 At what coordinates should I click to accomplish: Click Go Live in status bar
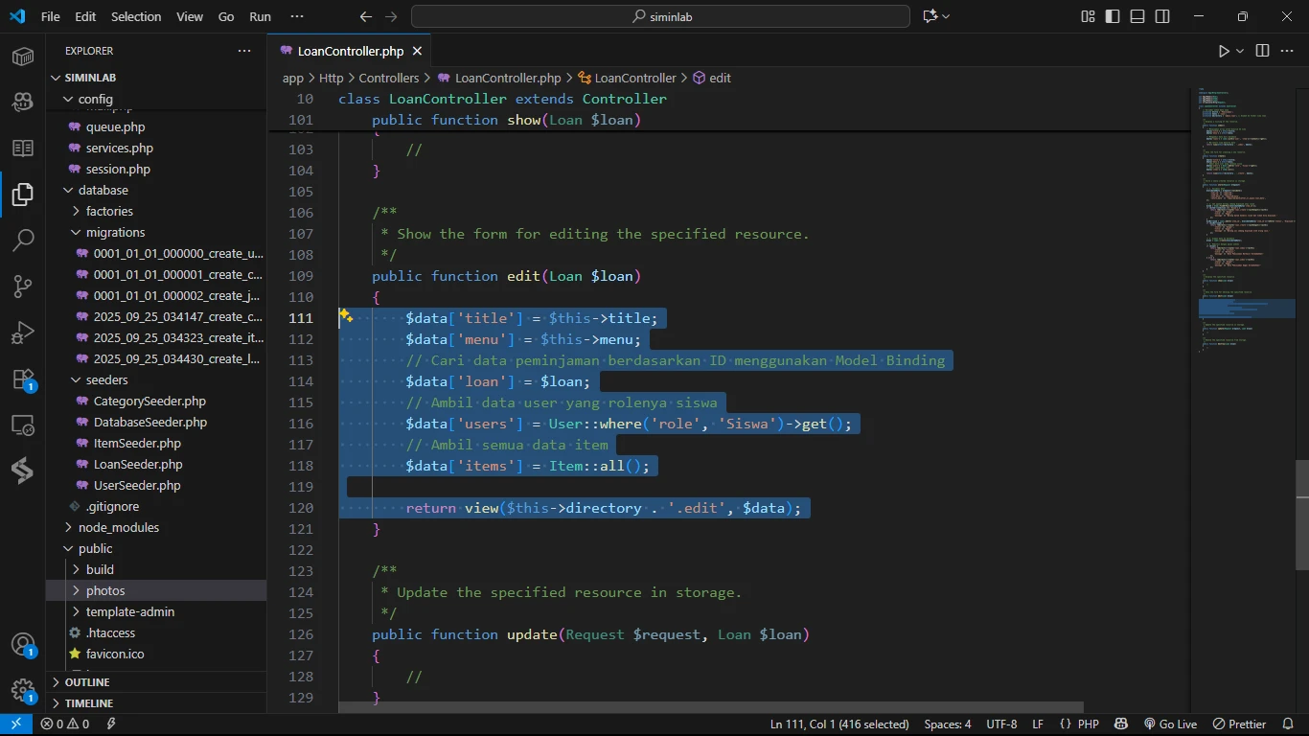pyautogui.click(x=1170, y=724)
